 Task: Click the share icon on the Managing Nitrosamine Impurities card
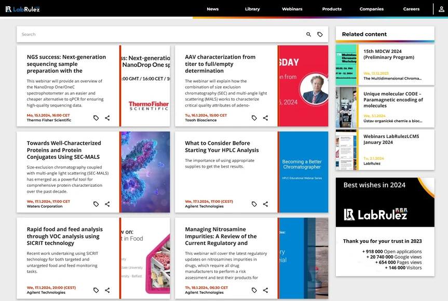click(265, 290)
